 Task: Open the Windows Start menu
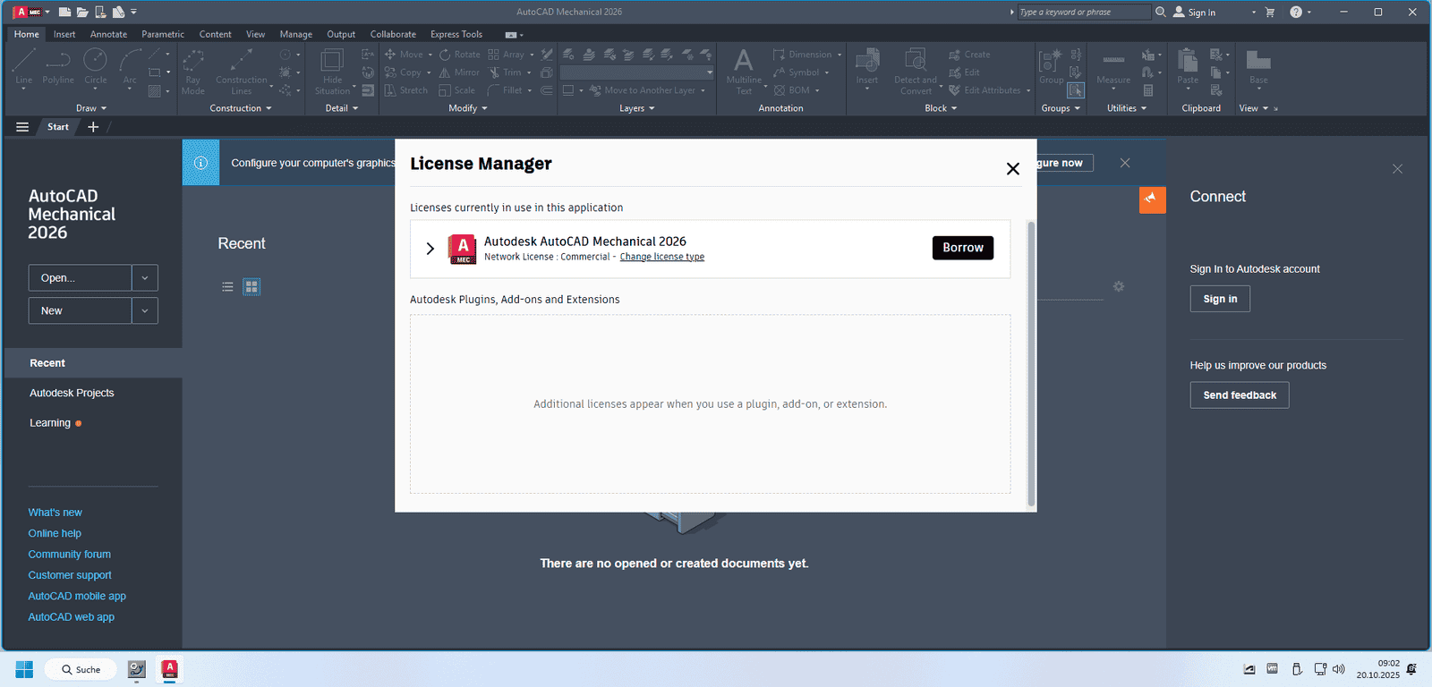24,669
